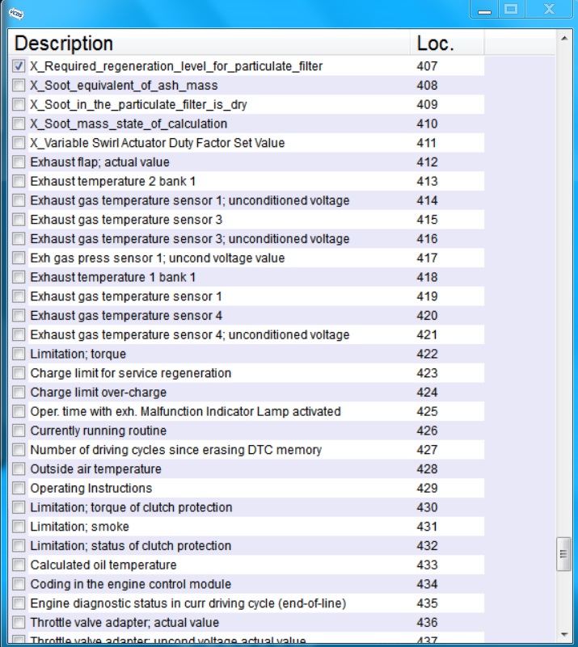Select Oper. time with exh. Malfunction Indicator Lamp row
The image size is (578, 647).
pyautogui.click(x=247, y=411)
